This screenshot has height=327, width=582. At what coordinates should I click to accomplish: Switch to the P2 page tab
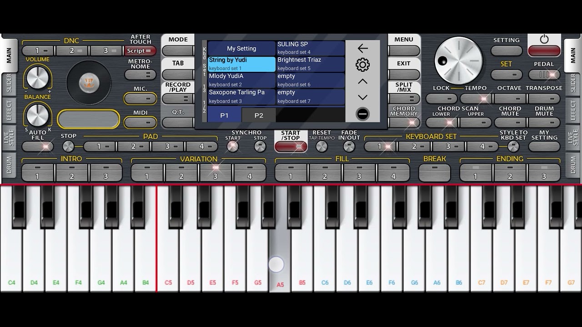coord(259,115)
